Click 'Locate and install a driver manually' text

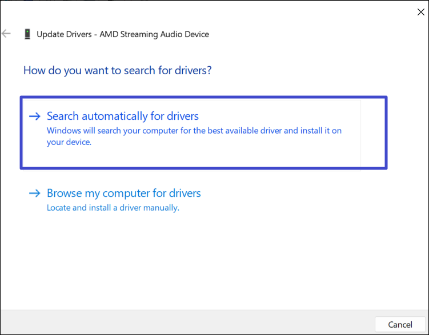pos(113,208)
